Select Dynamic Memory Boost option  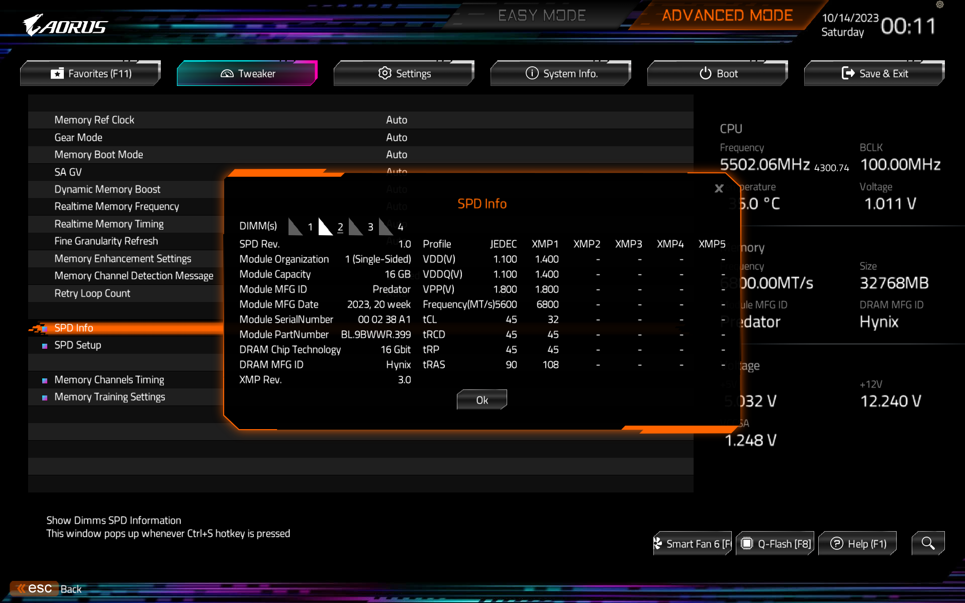[x=107, y=189]
